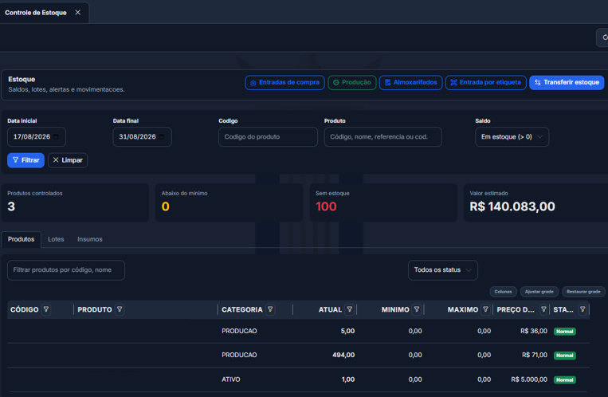Click the refresh icon at top right
The image size is (608, 397).
point(604,37)
